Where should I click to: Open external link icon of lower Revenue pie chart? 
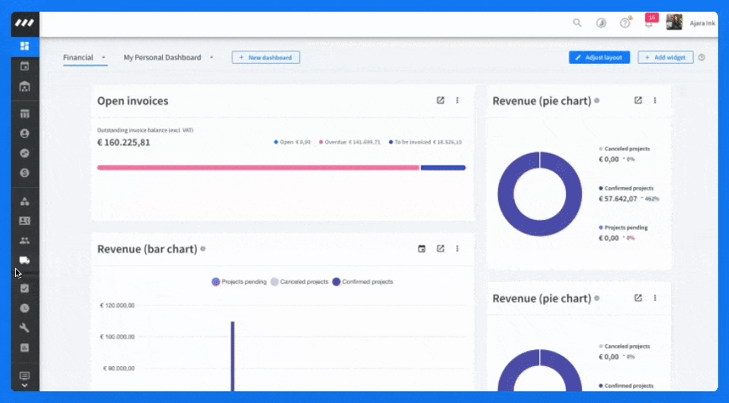638,298
